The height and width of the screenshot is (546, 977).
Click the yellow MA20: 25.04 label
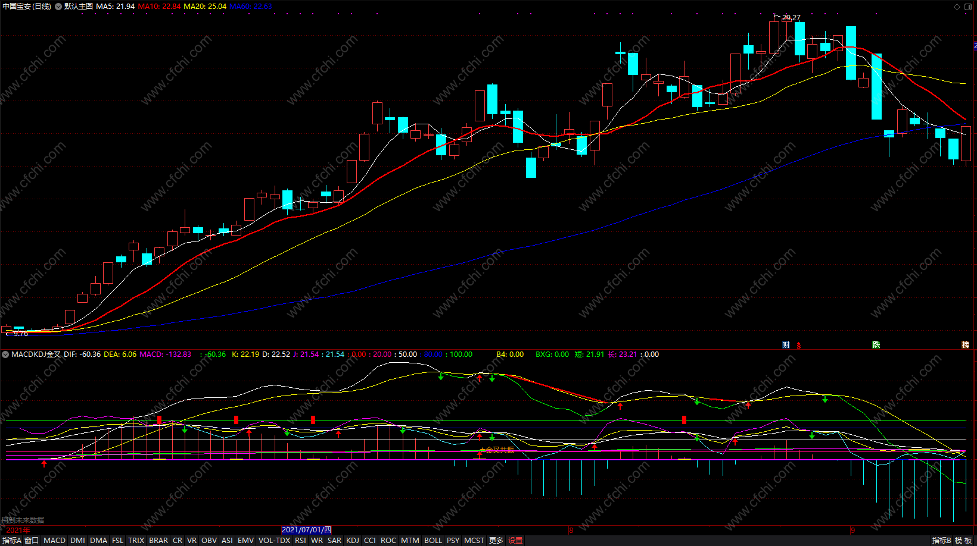pyautogui.click(x=205, y=7)
